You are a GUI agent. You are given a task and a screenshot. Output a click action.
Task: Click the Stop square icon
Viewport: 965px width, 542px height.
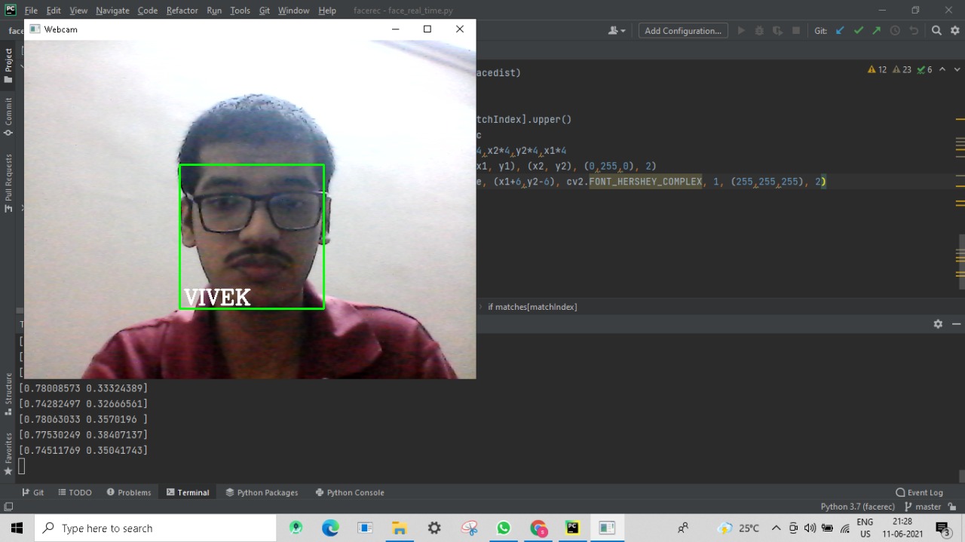tap(796, 31)
